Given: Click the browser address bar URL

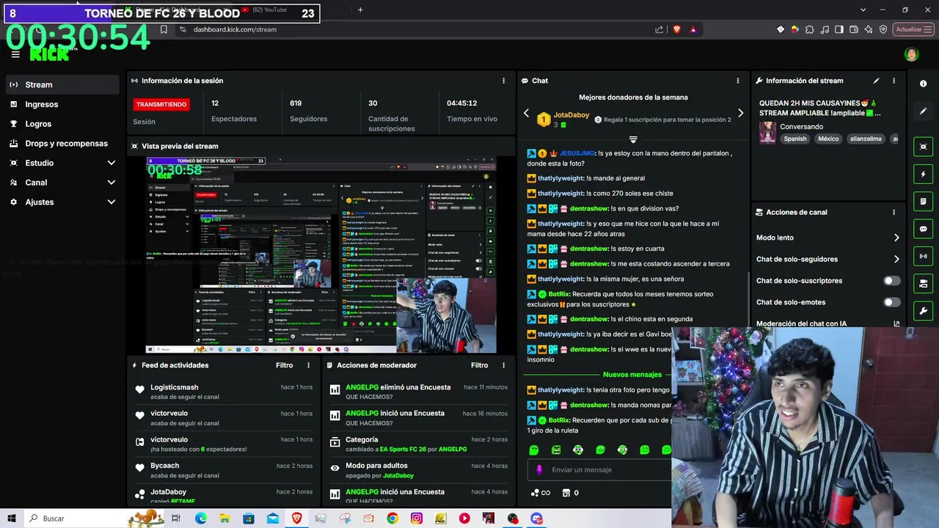Looking at the screenshot, I should (x=235, y=29).
